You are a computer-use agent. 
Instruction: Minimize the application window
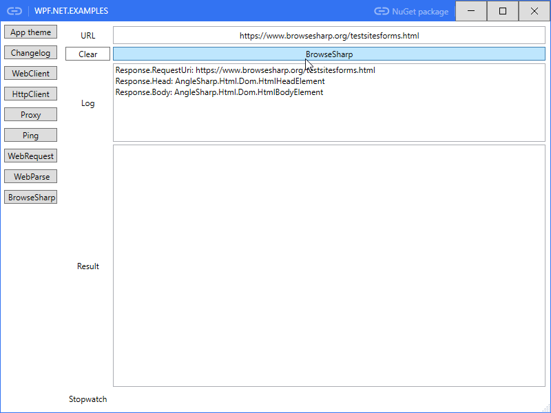coord(471,11)
